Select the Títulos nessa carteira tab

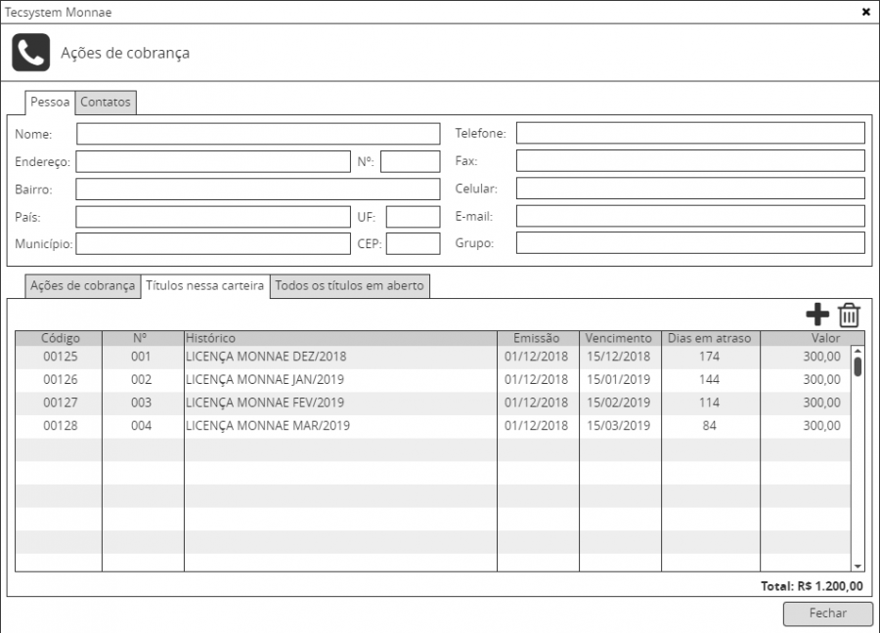tap(205, 286)
